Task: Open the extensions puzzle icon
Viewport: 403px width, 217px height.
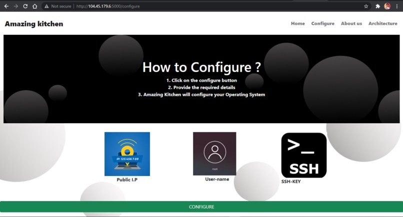Action: 377,6
